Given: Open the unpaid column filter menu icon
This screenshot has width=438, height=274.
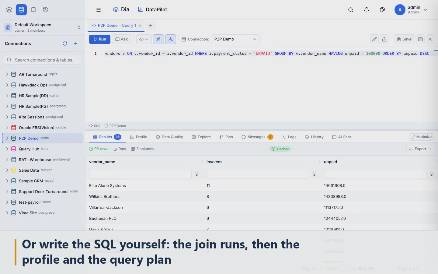Looking at the screenshot, I should pyautogui.click(x=432, y=174).
